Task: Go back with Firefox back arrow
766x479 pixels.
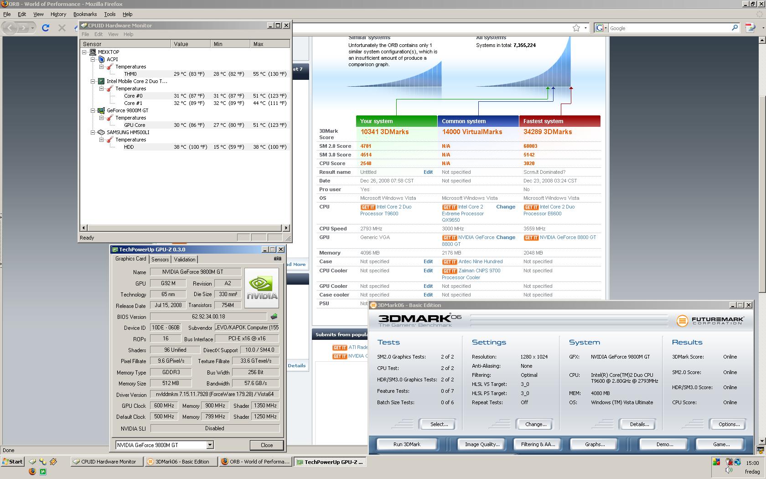Action: coord(10,28)
